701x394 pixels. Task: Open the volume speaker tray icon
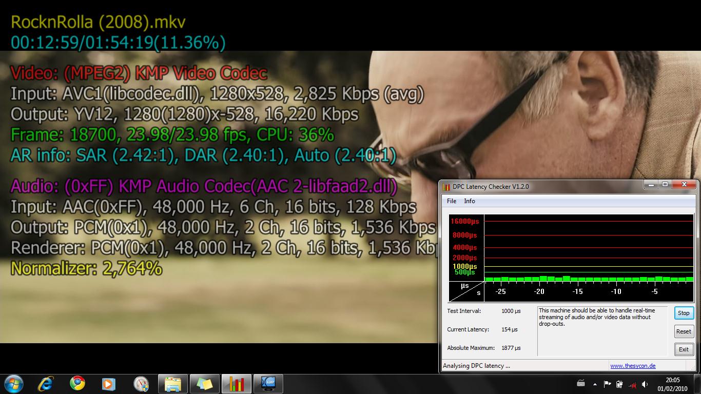click(645, 384)
